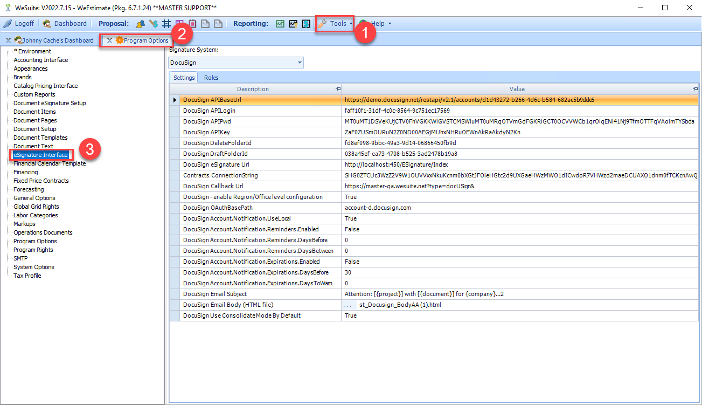Select Brands in the options tree

point(23,77)
